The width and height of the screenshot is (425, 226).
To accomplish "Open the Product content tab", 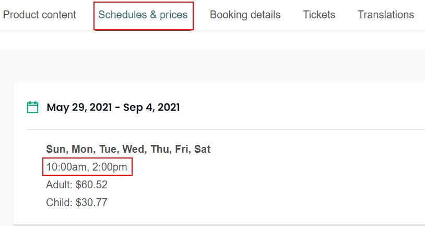I will tap(40, 15).
